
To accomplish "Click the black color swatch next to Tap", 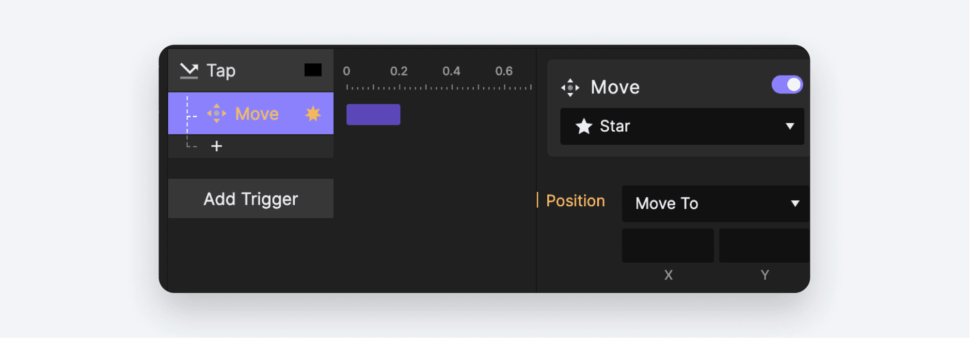I will coord(314,70).
